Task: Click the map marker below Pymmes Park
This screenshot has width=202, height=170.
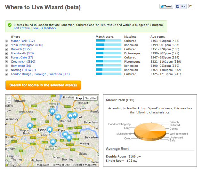Action: coord(52,111)
